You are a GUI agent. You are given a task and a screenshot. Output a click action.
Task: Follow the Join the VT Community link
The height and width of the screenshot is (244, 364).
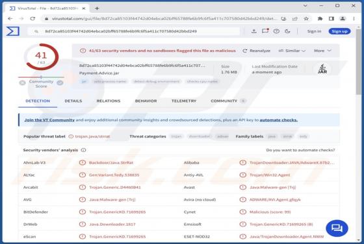(x=49, y=120)
